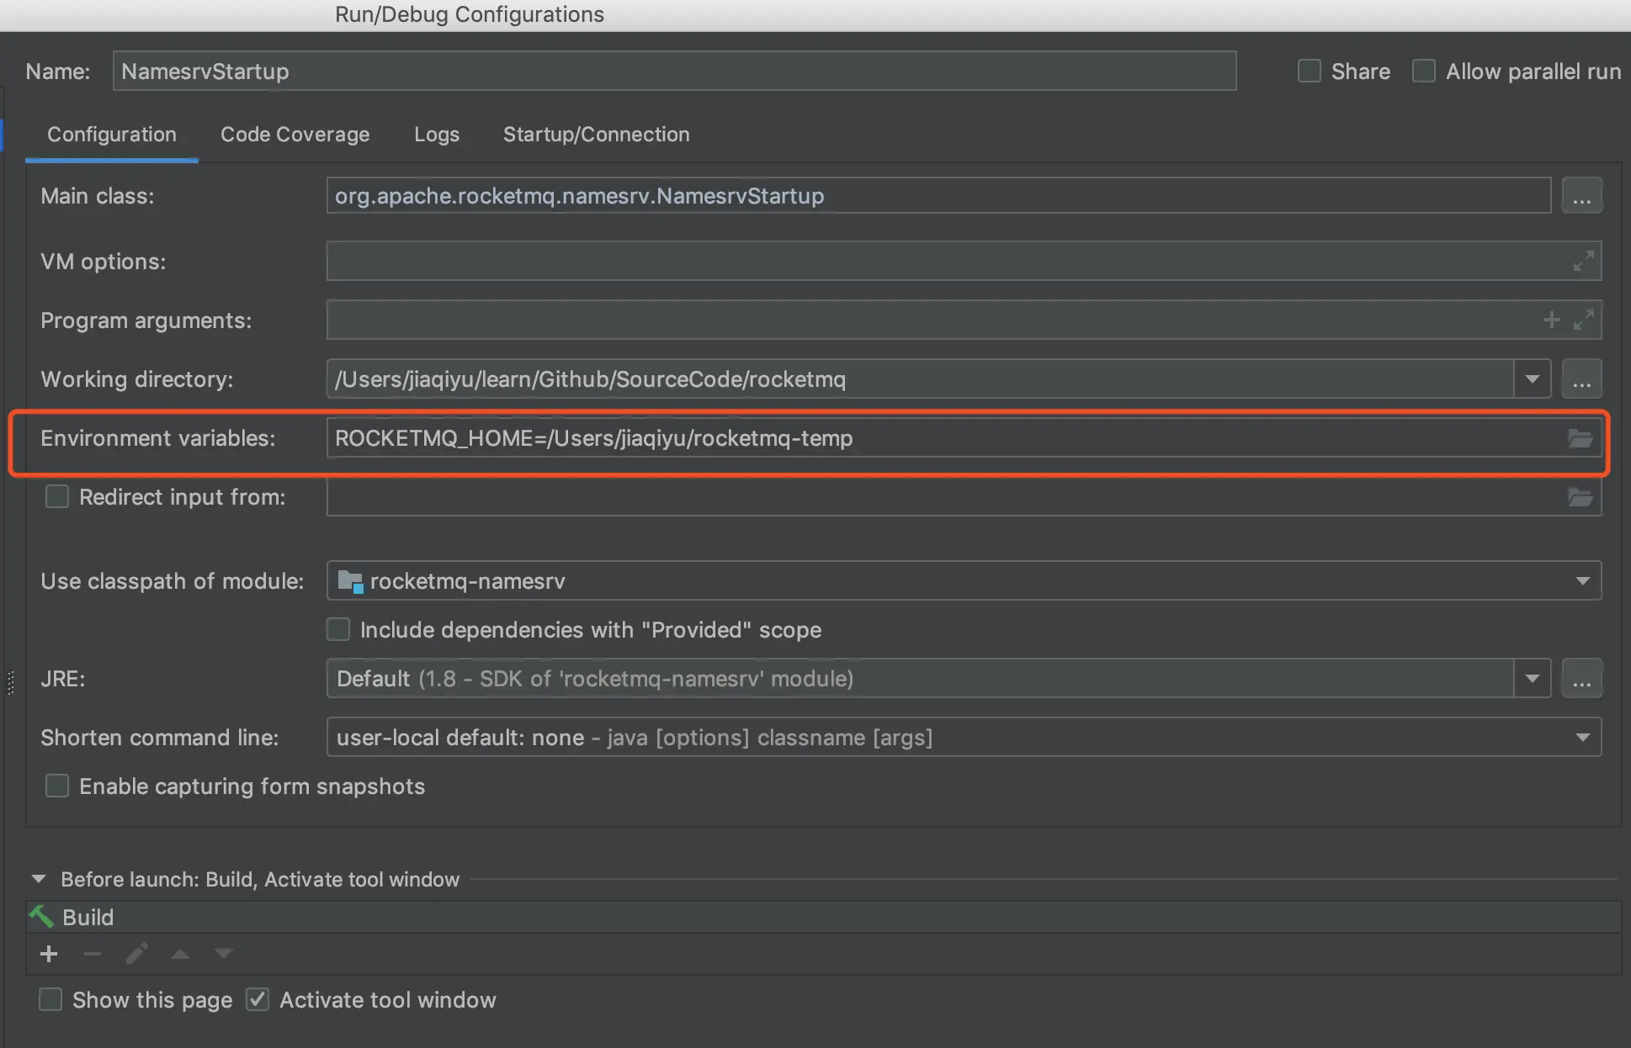Open the Logs tab
This screenshot has height=1048, width=1631.
(437, 135)
